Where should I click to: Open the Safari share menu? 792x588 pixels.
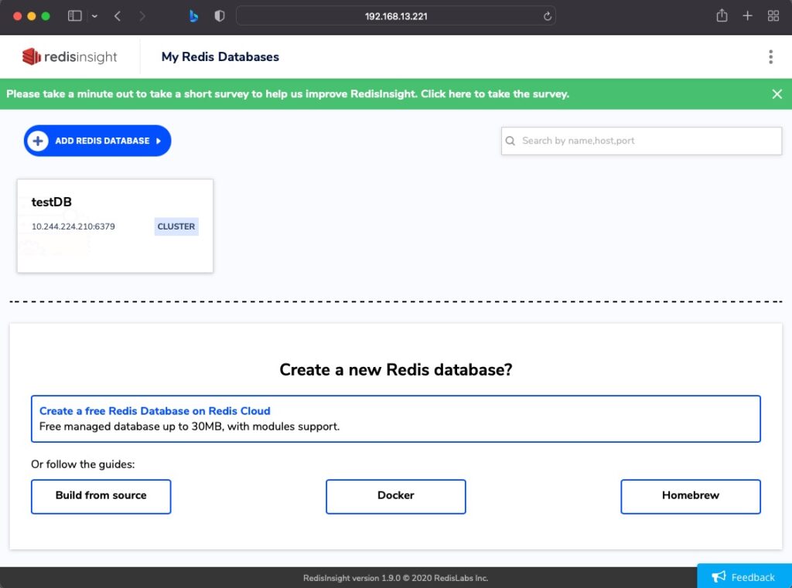click(x=722, y=15)
